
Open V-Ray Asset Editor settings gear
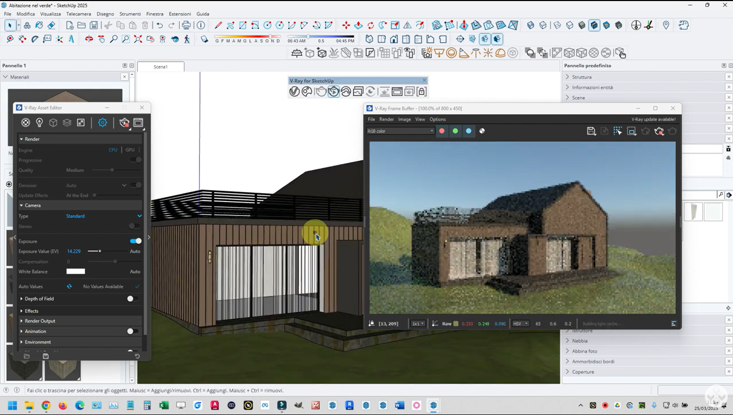[x=102, y=123]
